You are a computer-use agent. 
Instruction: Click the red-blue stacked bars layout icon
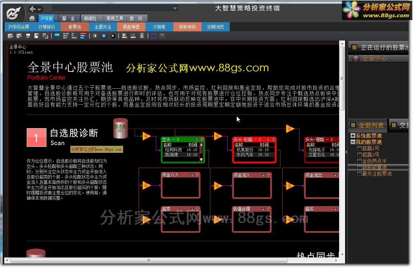tap(83, 36)
